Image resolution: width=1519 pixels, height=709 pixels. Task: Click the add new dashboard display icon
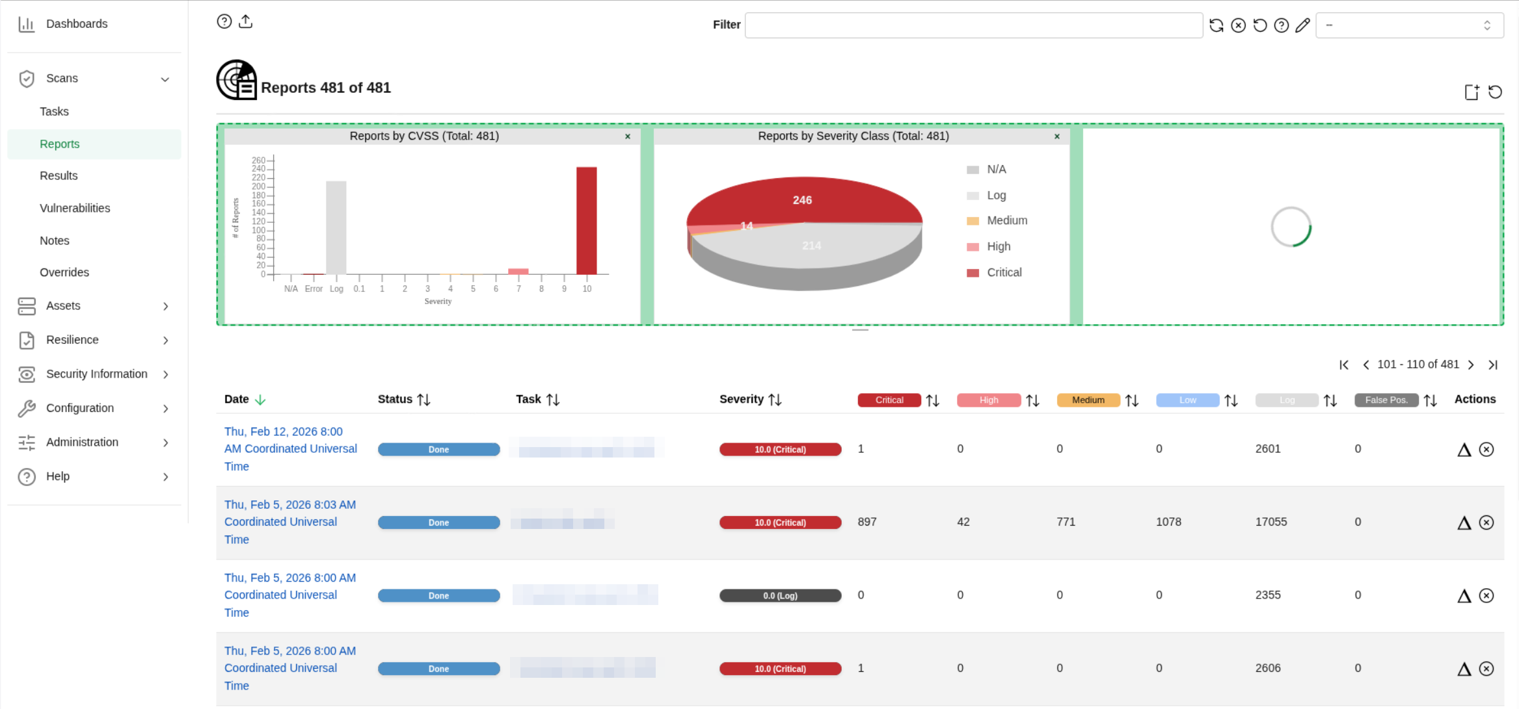[x=1472, y=92]
